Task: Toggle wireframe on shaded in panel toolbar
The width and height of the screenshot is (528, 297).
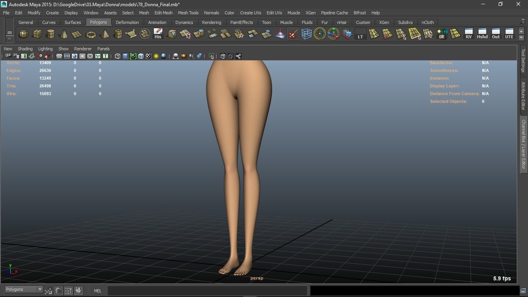Action: (141, 56)
